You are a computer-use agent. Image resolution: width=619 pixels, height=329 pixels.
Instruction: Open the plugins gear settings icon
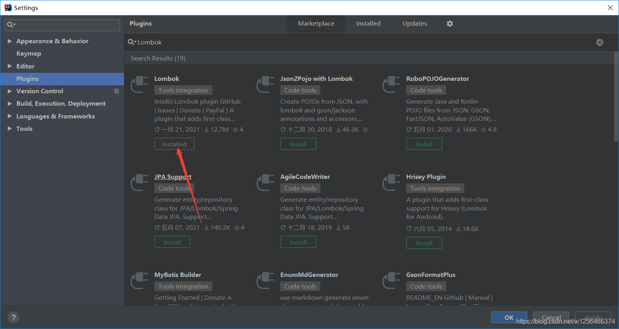coord(450,24)
